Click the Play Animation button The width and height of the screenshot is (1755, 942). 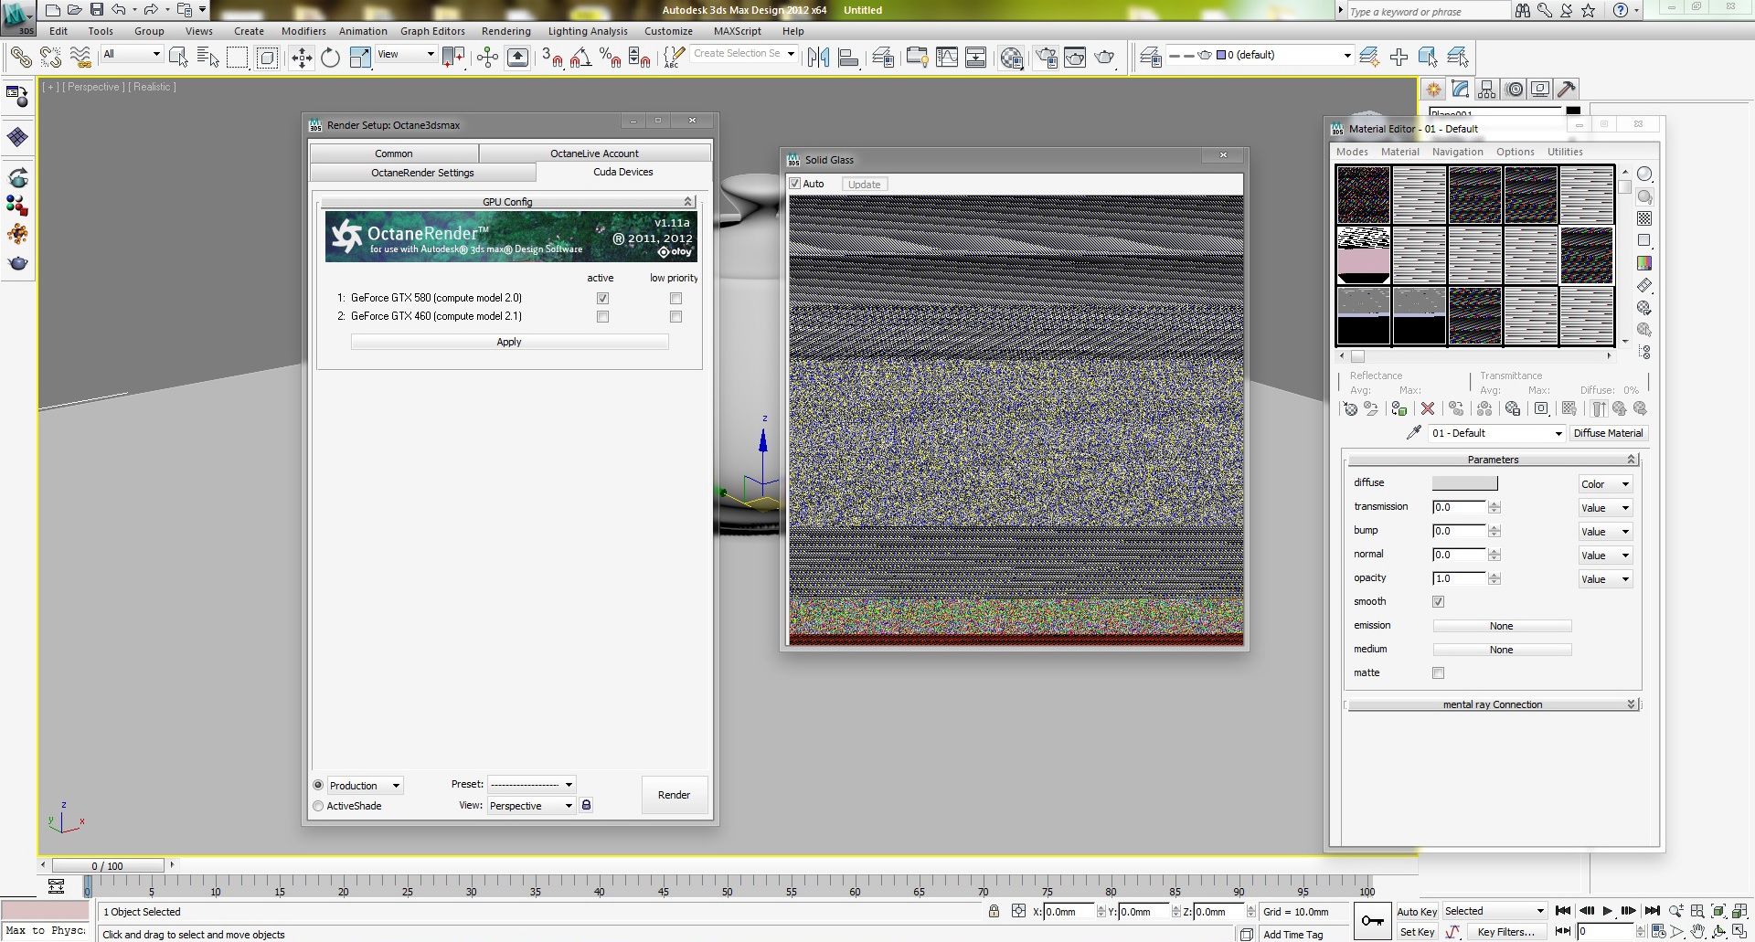tap(1607, 911)
